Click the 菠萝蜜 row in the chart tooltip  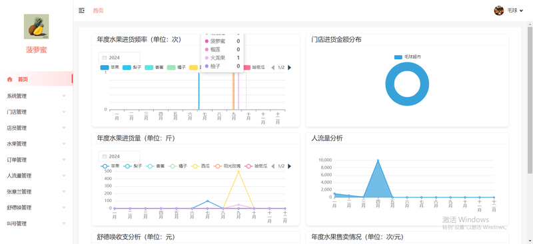coord(223,41)
